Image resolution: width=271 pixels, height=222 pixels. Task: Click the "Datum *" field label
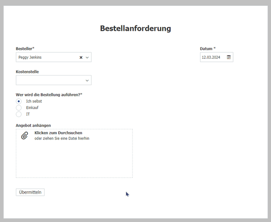[x=208, y=48]
